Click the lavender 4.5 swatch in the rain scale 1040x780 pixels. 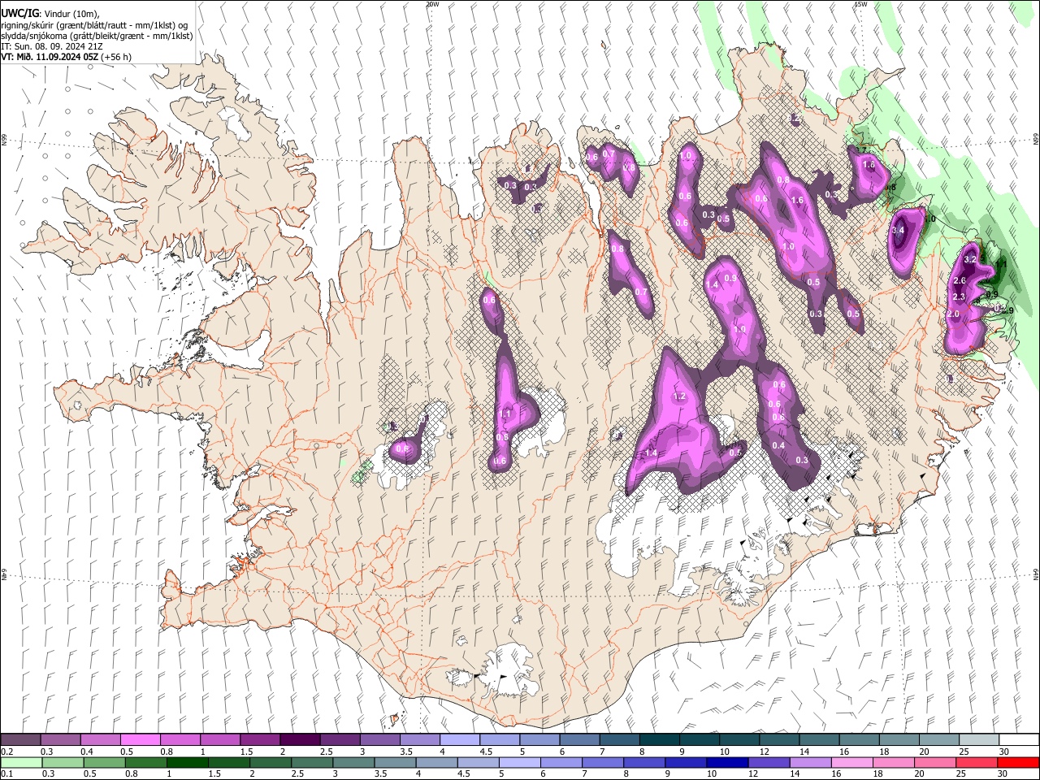click(x=479, y=763)
